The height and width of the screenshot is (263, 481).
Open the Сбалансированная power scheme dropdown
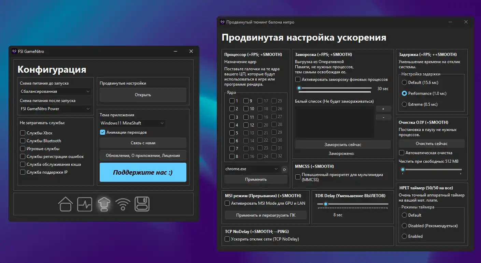55,91
